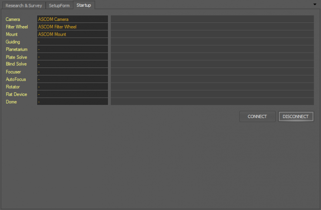Click the Guiding device field

pos(73,42)
